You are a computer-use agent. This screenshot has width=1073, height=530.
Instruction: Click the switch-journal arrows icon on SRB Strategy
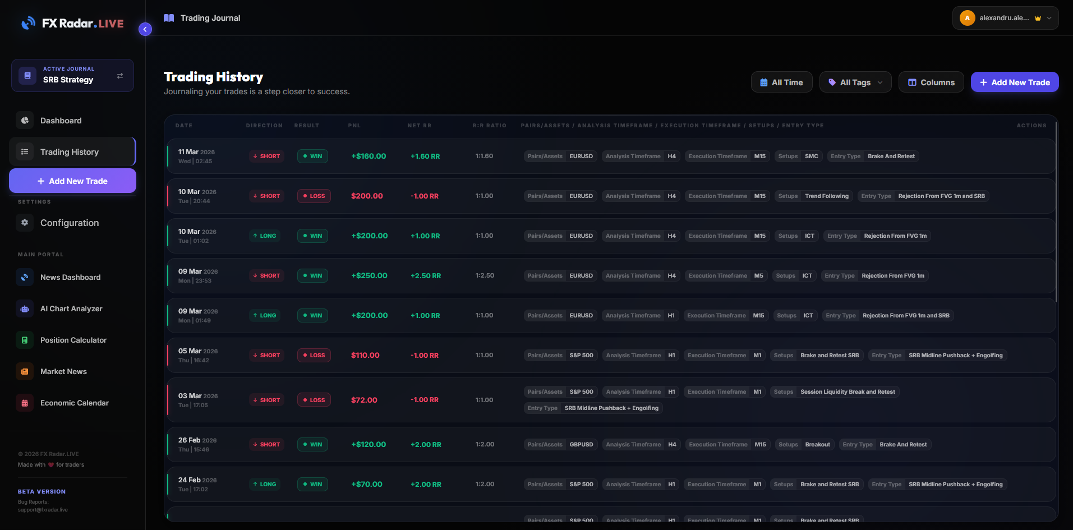[x=119, y=75]
